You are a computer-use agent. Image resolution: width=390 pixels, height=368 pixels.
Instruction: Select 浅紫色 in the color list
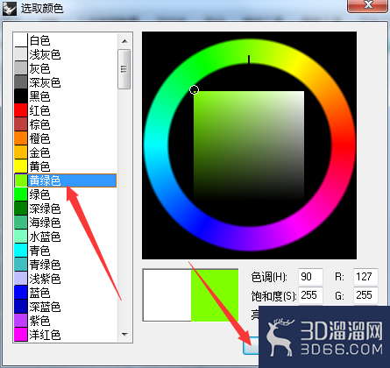pos(66,279)
